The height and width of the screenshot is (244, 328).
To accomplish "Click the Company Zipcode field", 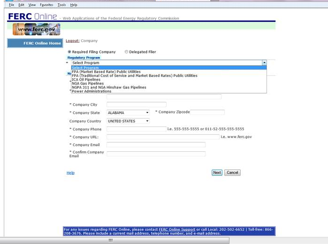I will 207,112.
